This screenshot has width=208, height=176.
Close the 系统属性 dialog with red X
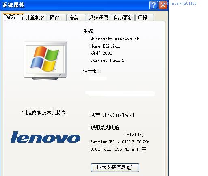click(x=163, y=5)
